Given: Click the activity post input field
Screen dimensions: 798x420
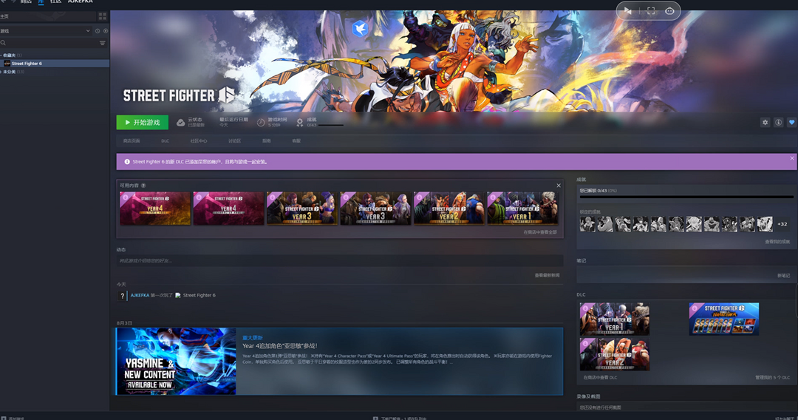Looking at the screenshot, I should click(x=339, y=261).
